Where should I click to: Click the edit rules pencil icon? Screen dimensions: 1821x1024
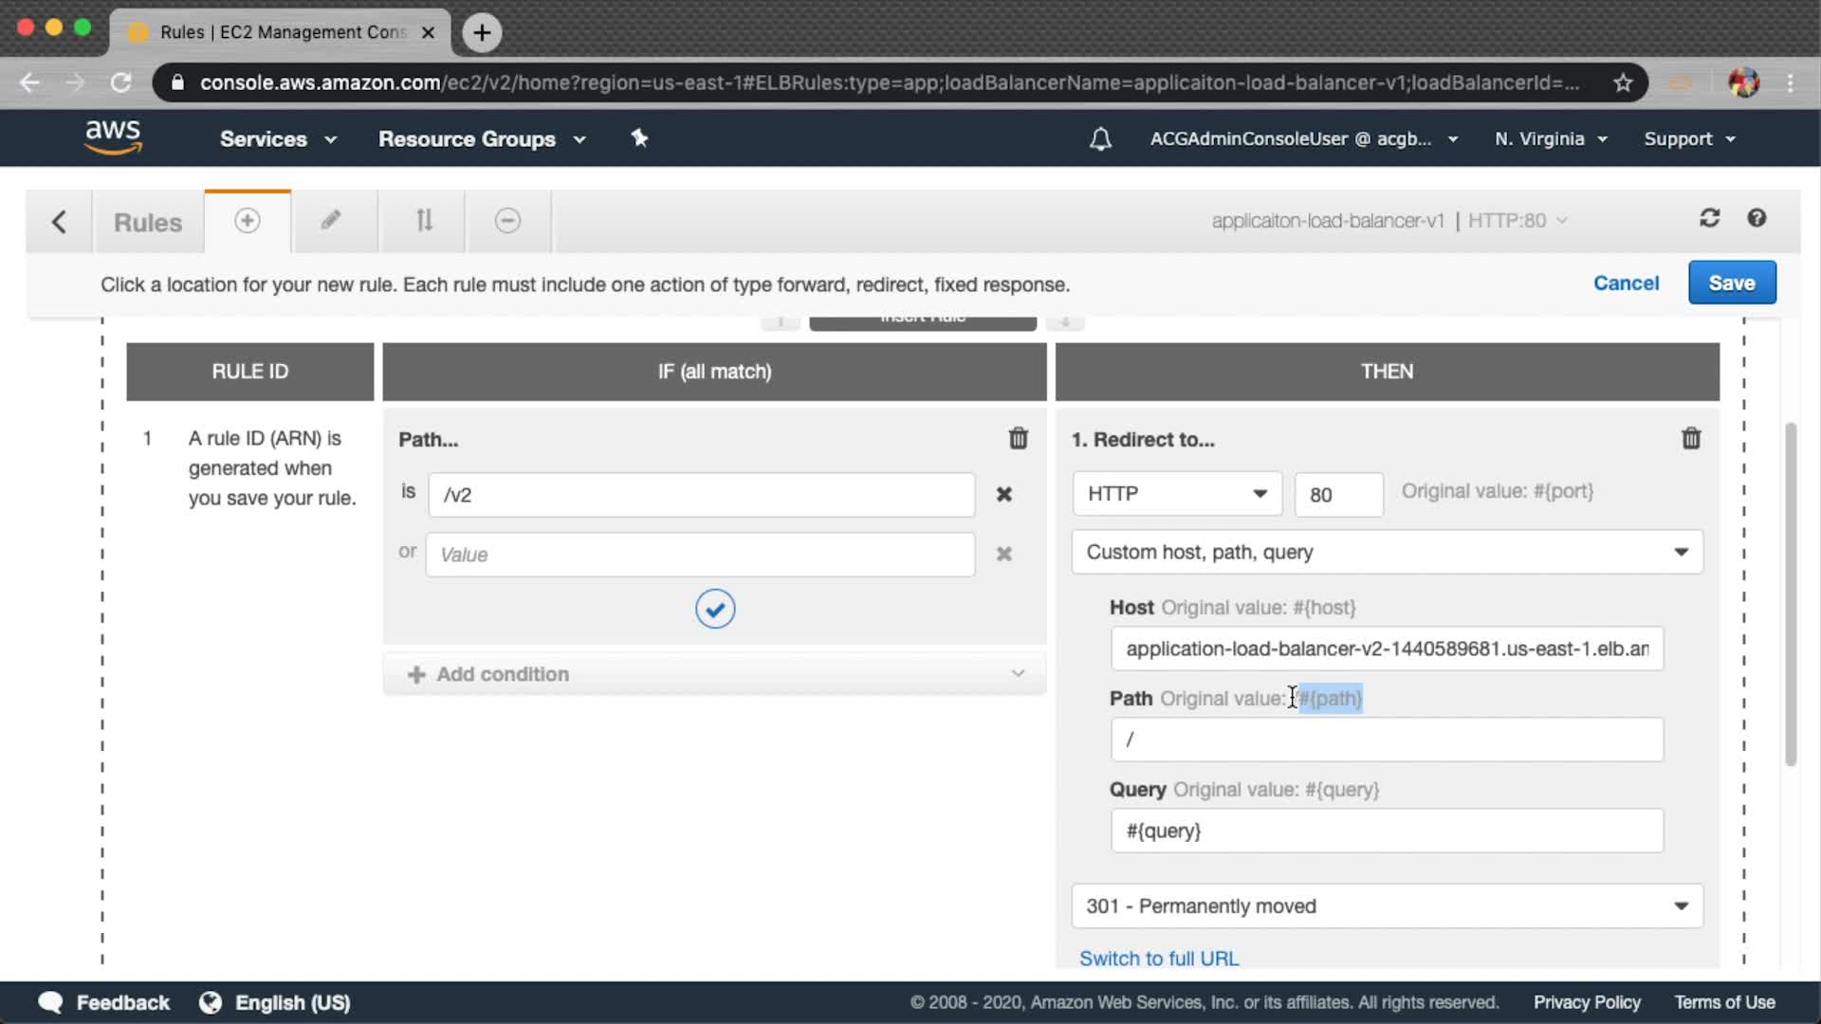(330, 221)
